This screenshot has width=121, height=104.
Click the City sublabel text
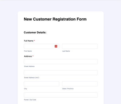click(25, 89)
